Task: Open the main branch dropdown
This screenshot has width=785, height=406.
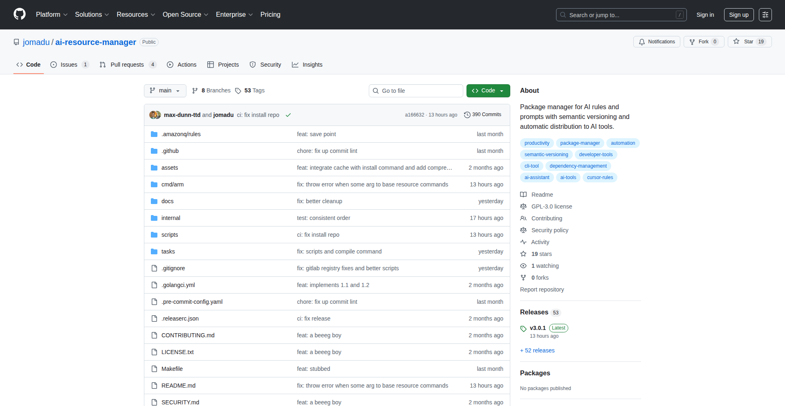Action: (165, 90)
